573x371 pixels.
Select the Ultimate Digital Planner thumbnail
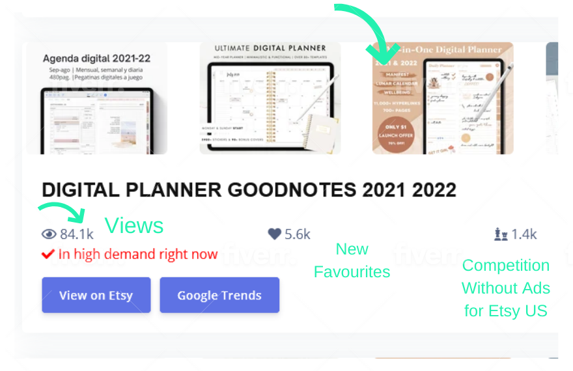click(270, 98)
